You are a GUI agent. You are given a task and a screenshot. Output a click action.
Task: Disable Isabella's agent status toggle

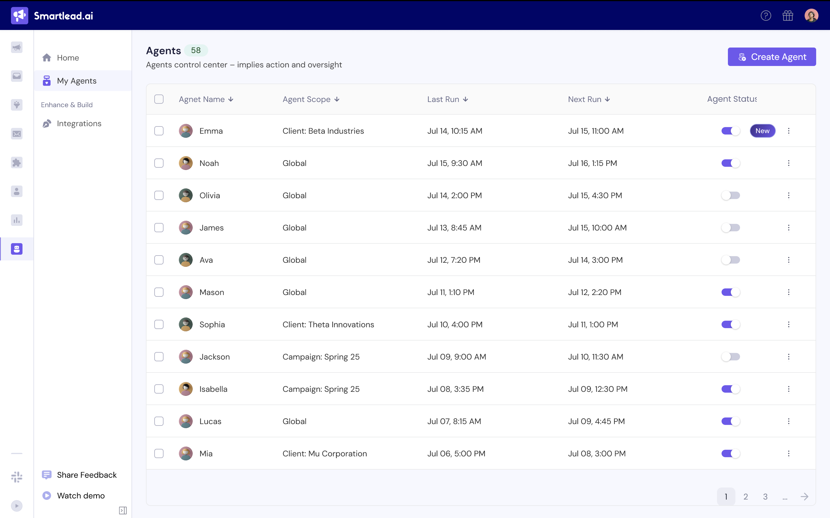coord(731,389)
